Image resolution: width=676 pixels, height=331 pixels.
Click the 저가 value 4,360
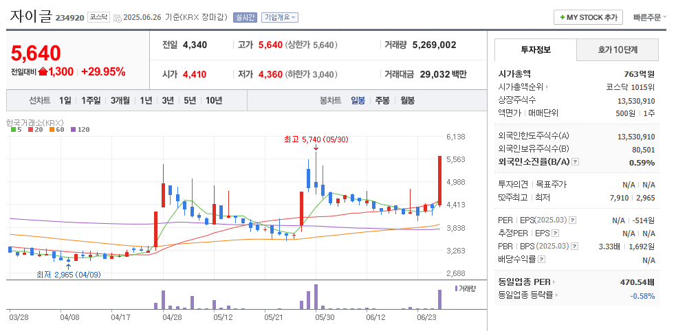click(270, 74)
